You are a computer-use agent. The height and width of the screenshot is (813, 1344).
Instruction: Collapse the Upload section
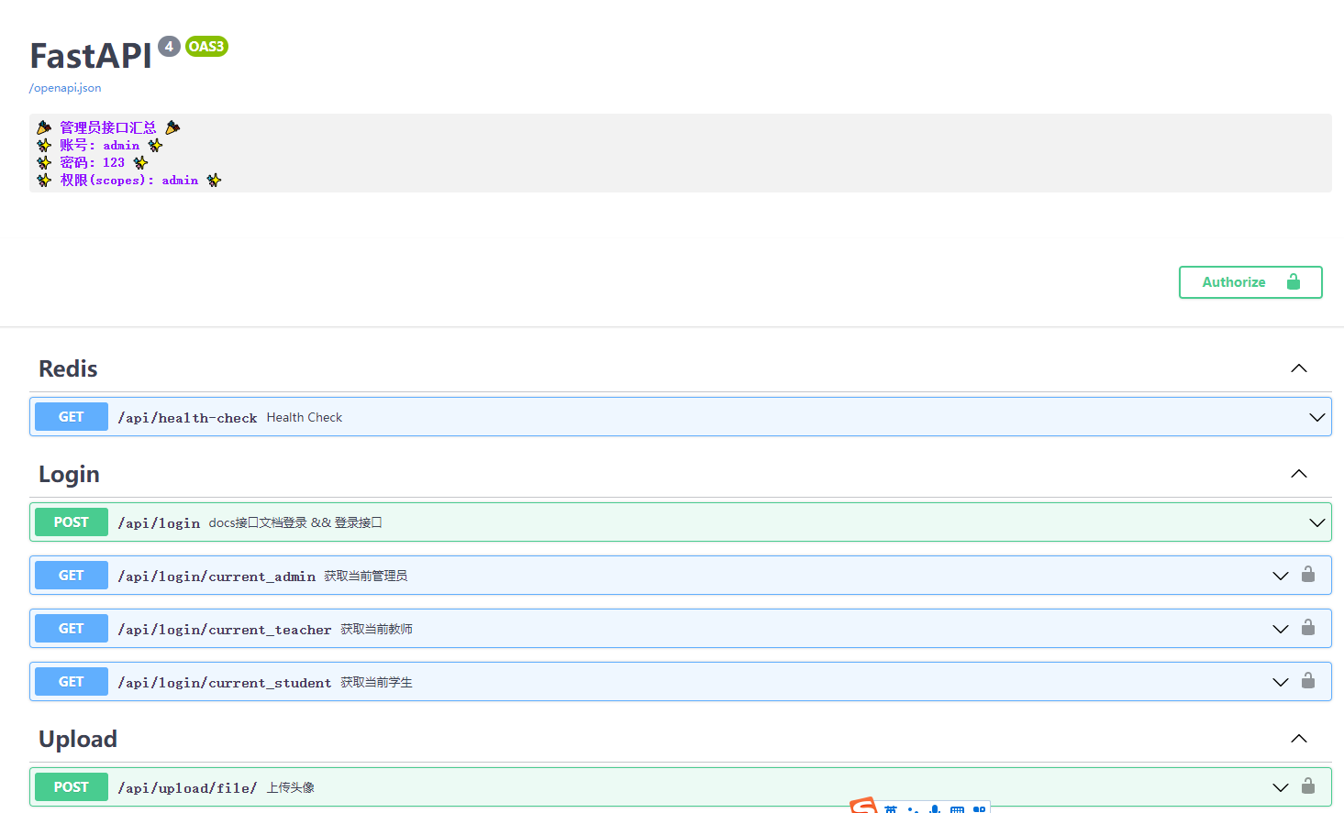tap(1298, 738)
